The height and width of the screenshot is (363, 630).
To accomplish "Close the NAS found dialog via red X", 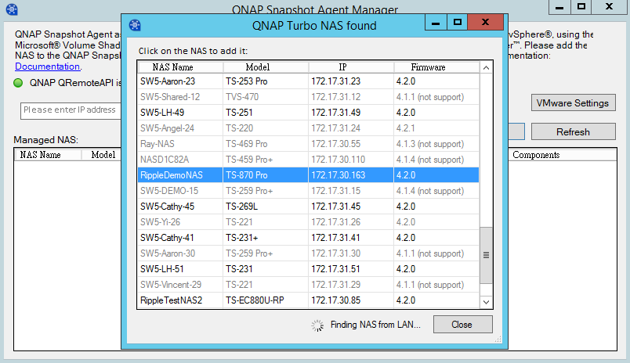I will point(485,22).
